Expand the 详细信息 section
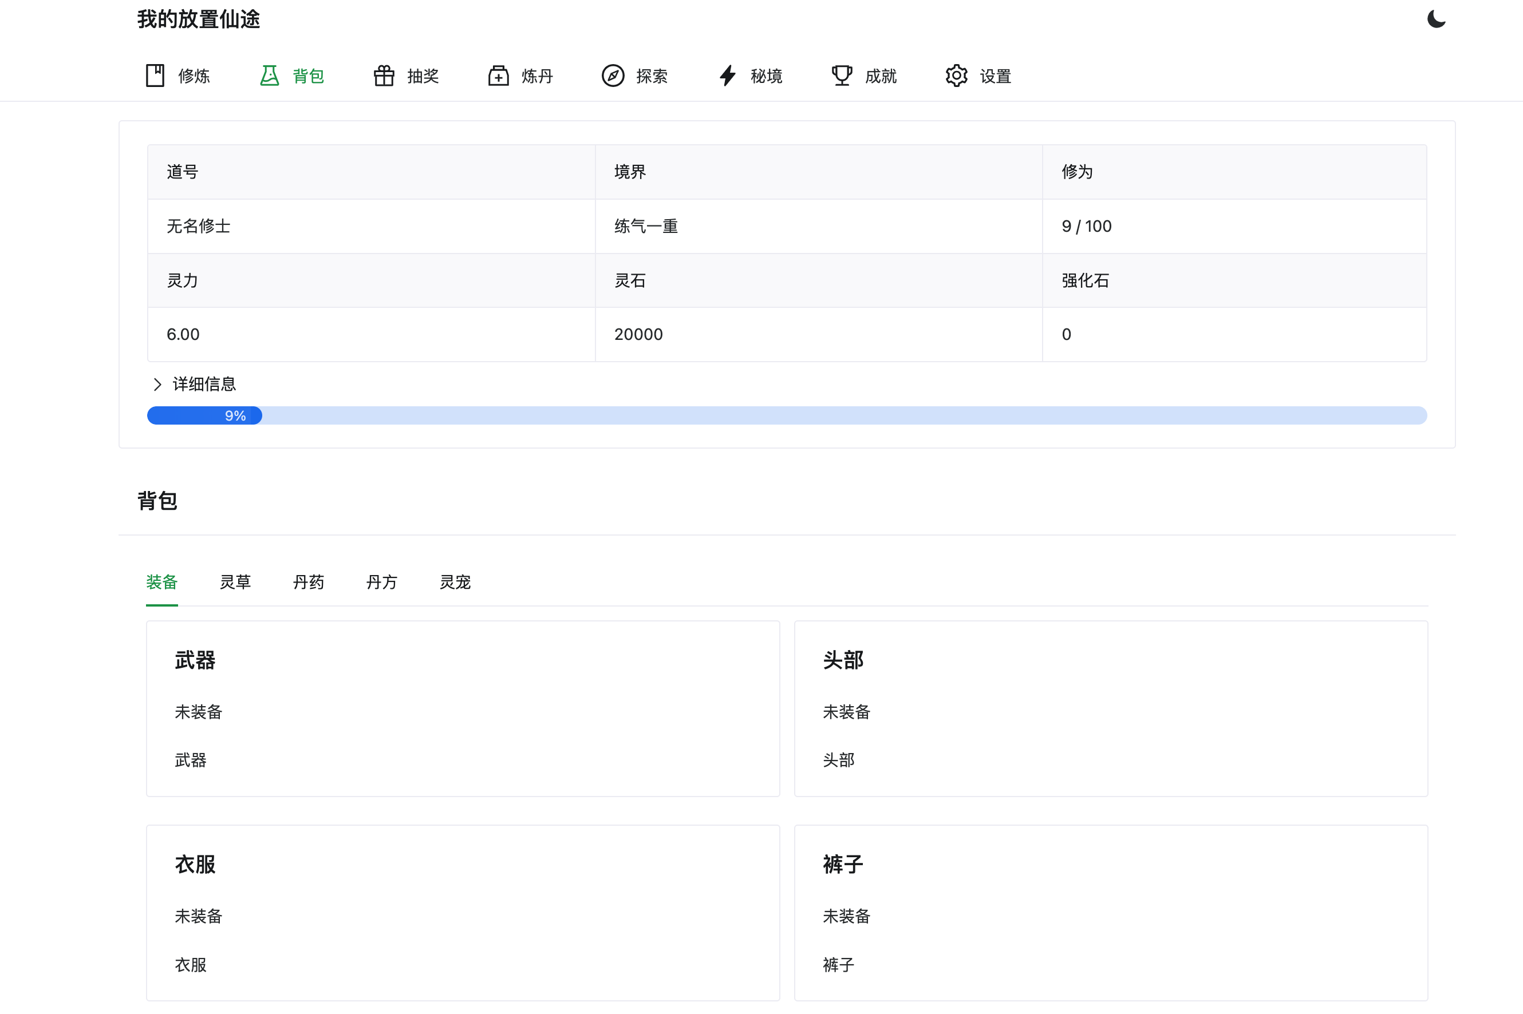This screenshot has height=1014, width=1523. pyautogui.click(x=195, y=384)
